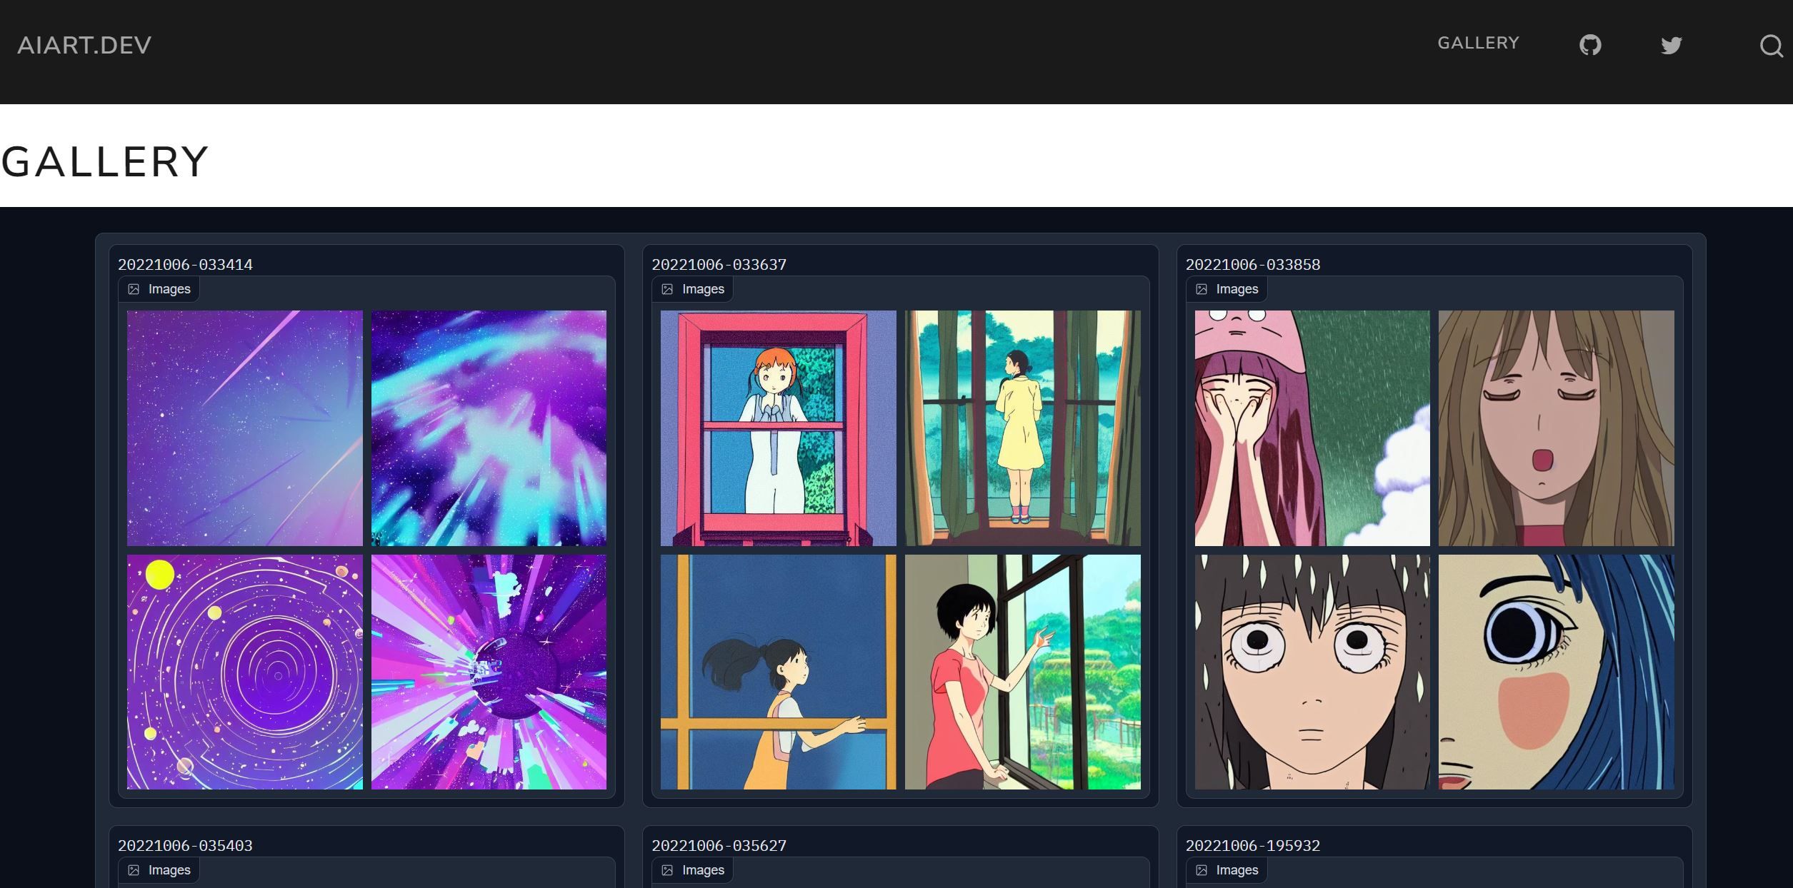Open the GALLERY navigation menu item
The height and width of the screenshot is (888, 1793).
coord(1478,43)
